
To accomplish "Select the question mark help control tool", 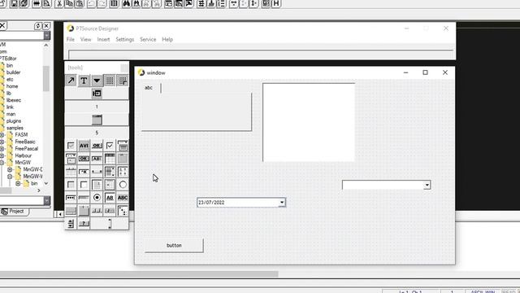I will click(x=84, y=224).
